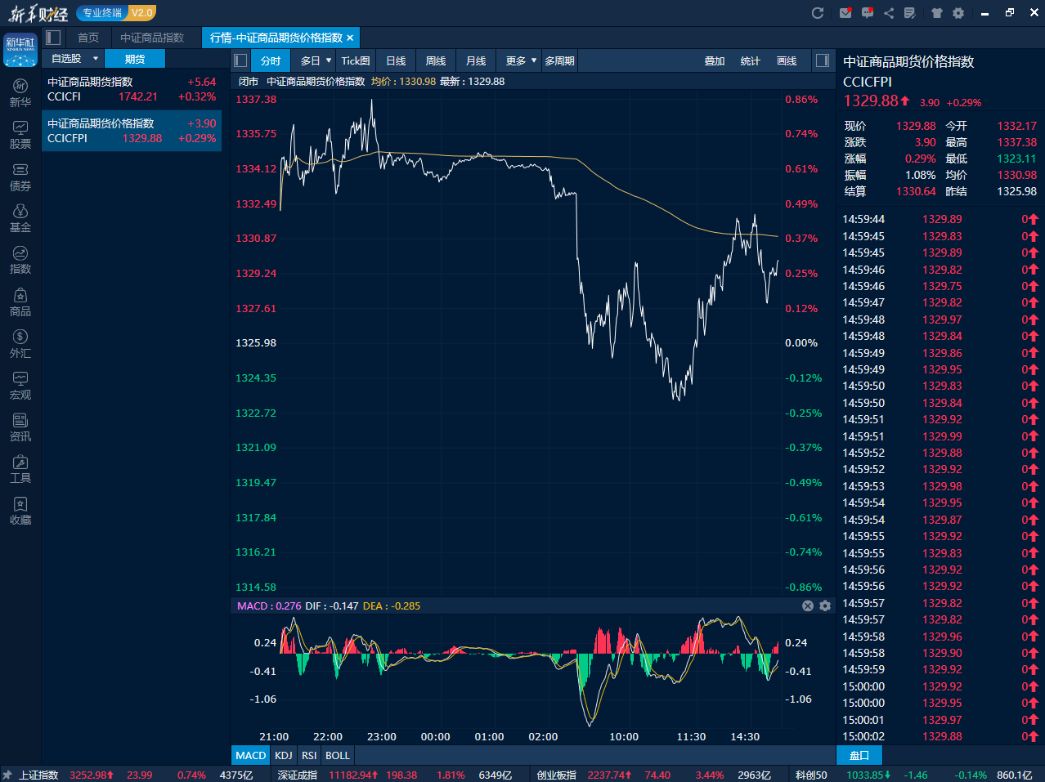Open 股票 stocks section in sidebar
This screenshot has height=782, width=1045.
pyautogui.click(x=20, y=135)
